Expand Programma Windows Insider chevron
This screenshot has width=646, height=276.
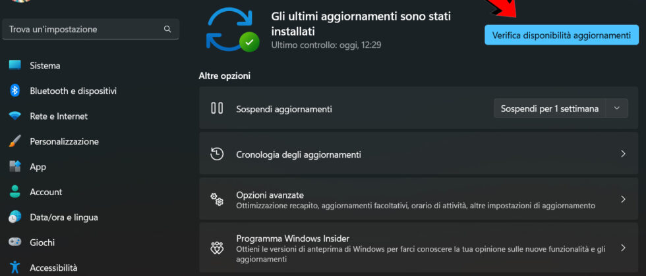click(623, 248)
